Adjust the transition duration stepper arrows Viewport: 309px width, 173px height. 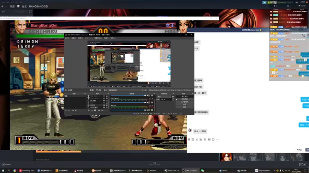[173, 99]
